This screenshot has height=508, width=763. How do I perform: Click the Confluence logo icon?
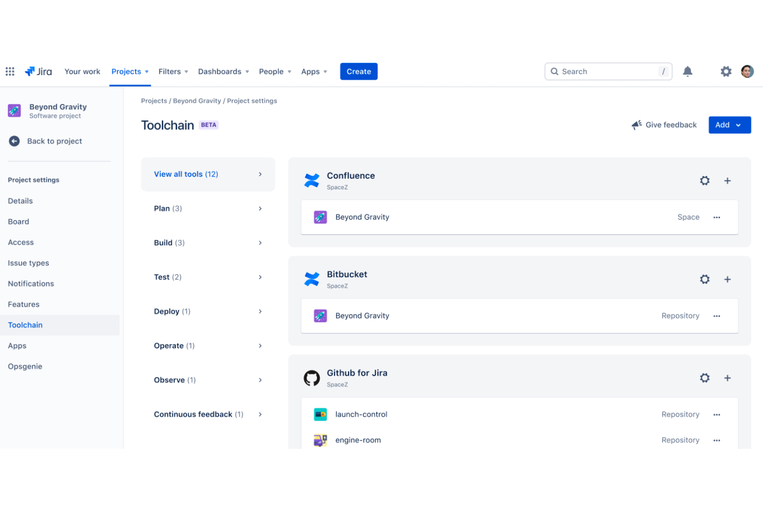coord(312,180)
